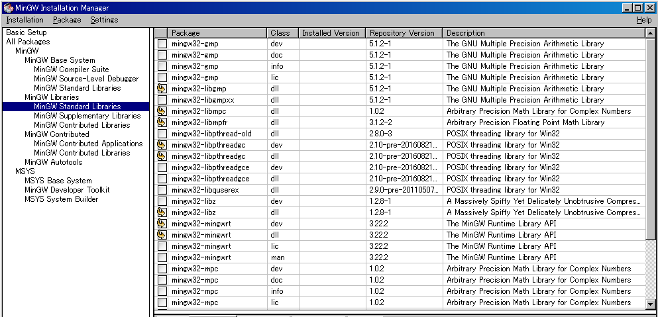
Task: Click the package list vertical scrollbar thumb
Action: click(651, 138)
